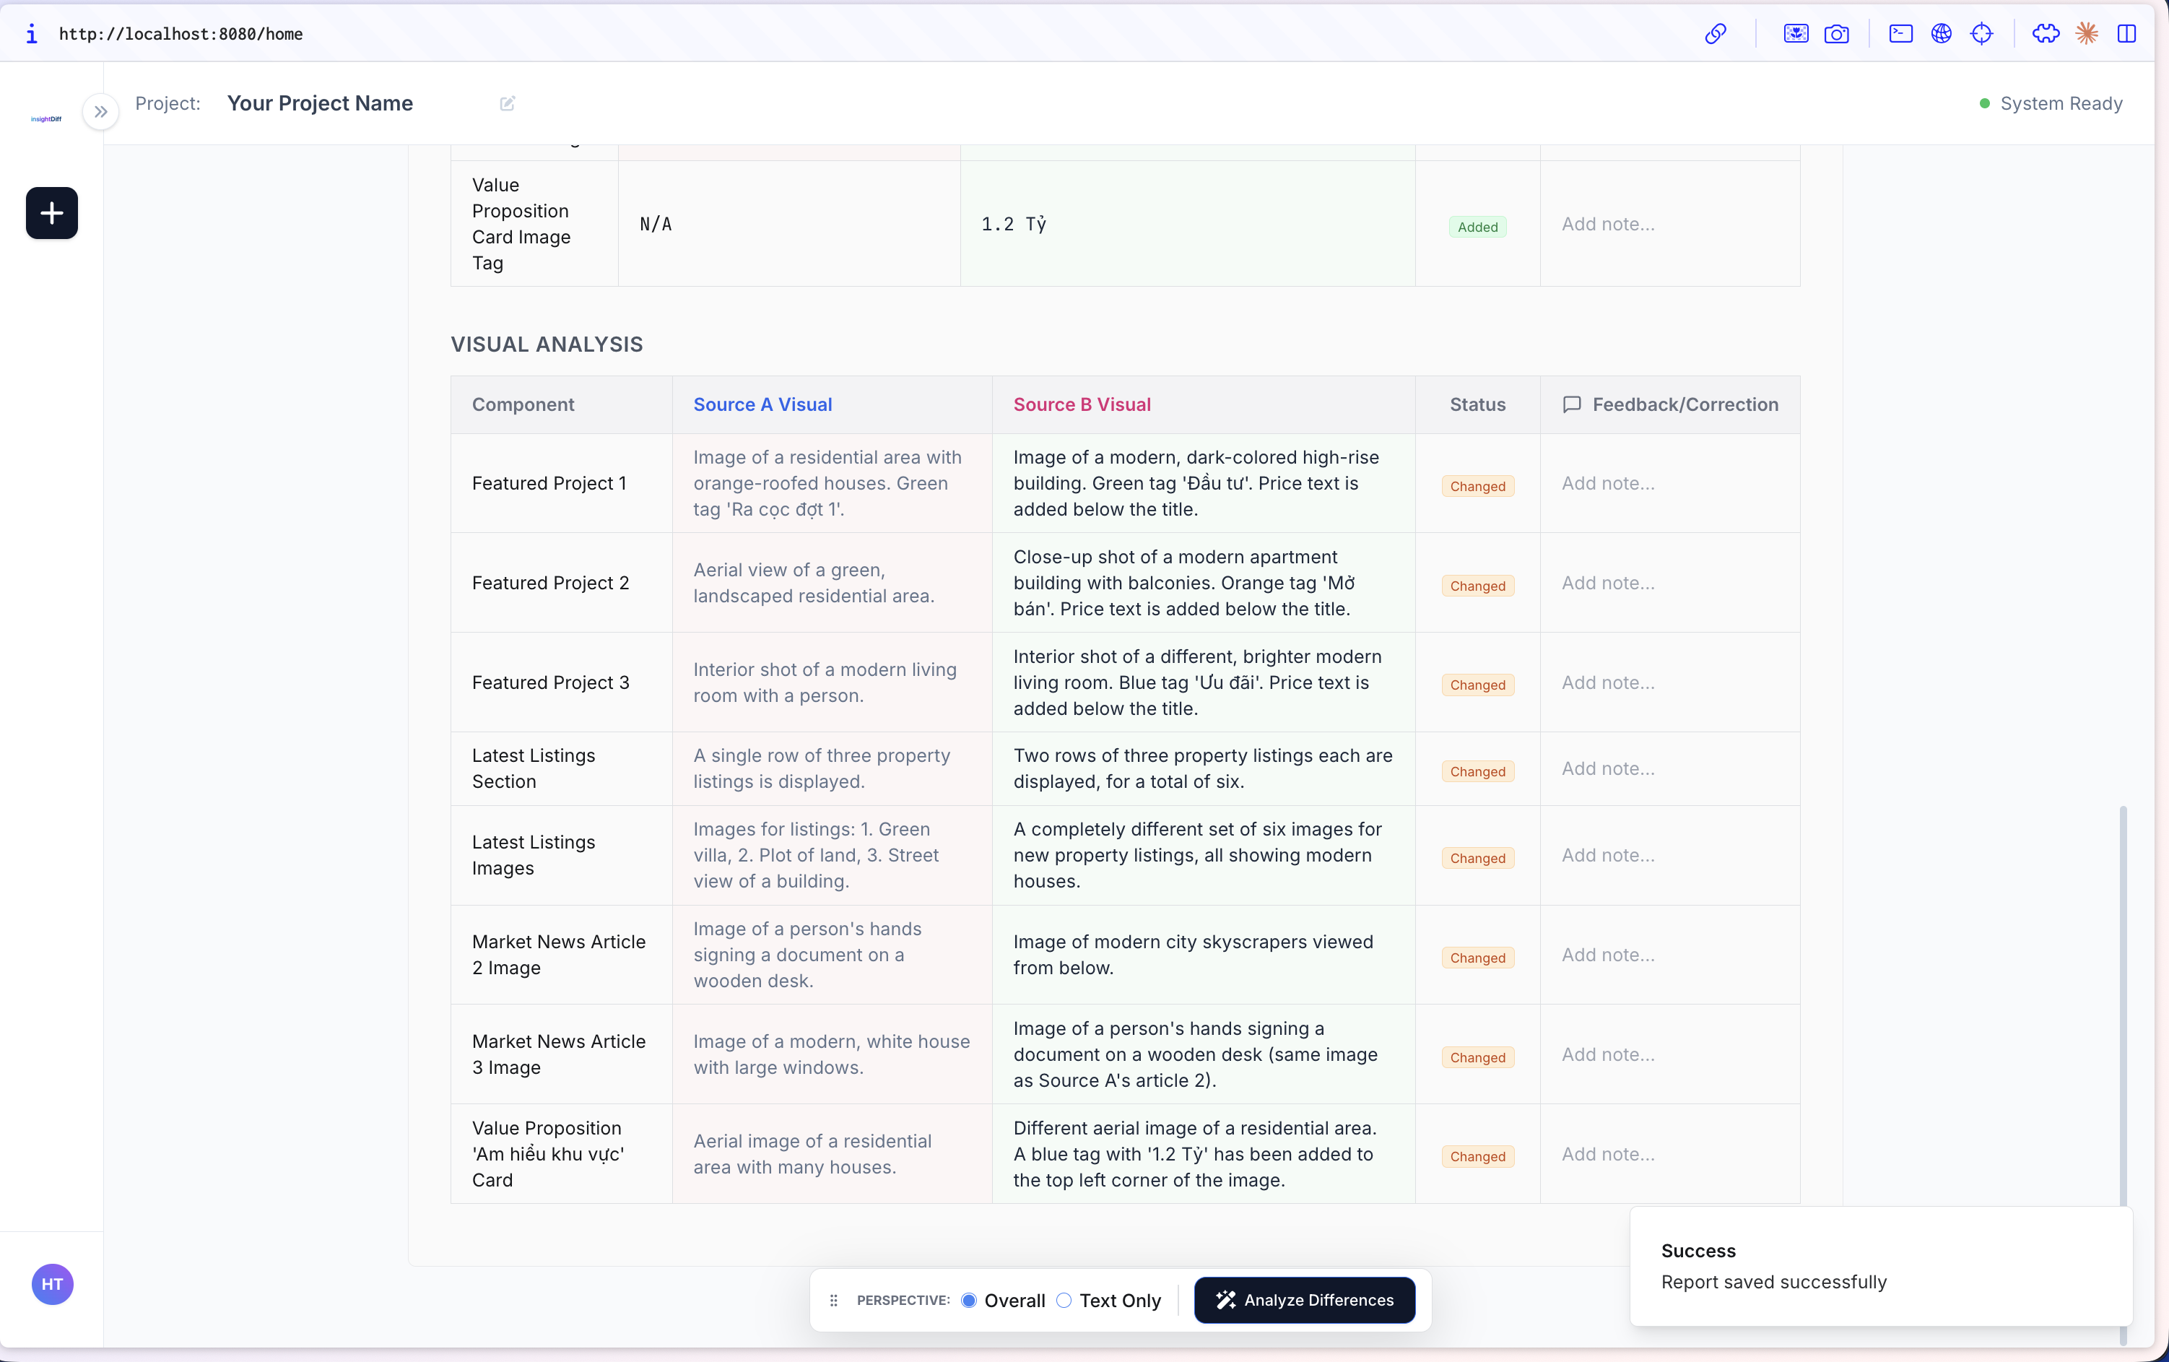Click the link/chain icon in the toolbar

pos(1716,33)
